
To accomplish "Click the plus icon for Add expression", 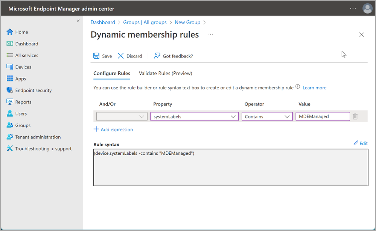I will pyautogui.click(x=96, y=129).
